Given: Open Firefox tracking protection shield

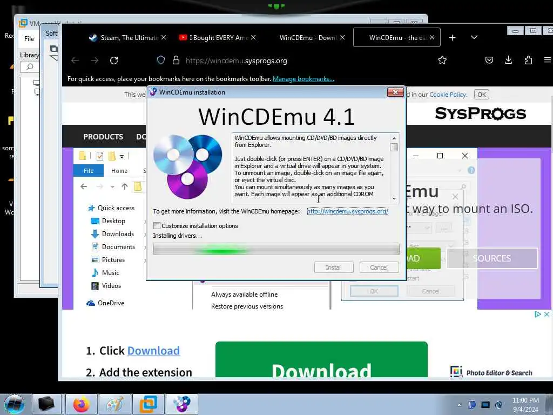Looking at the screenshot, I should tap(161, 61).
